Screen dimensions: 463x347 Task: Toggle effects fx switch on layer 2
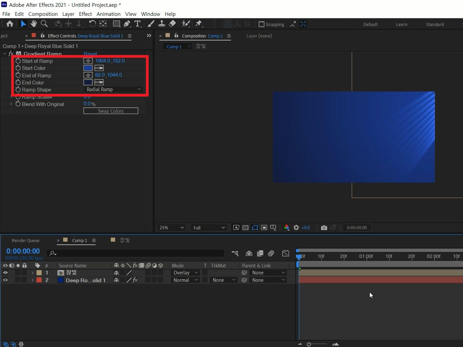coord(135,280)
